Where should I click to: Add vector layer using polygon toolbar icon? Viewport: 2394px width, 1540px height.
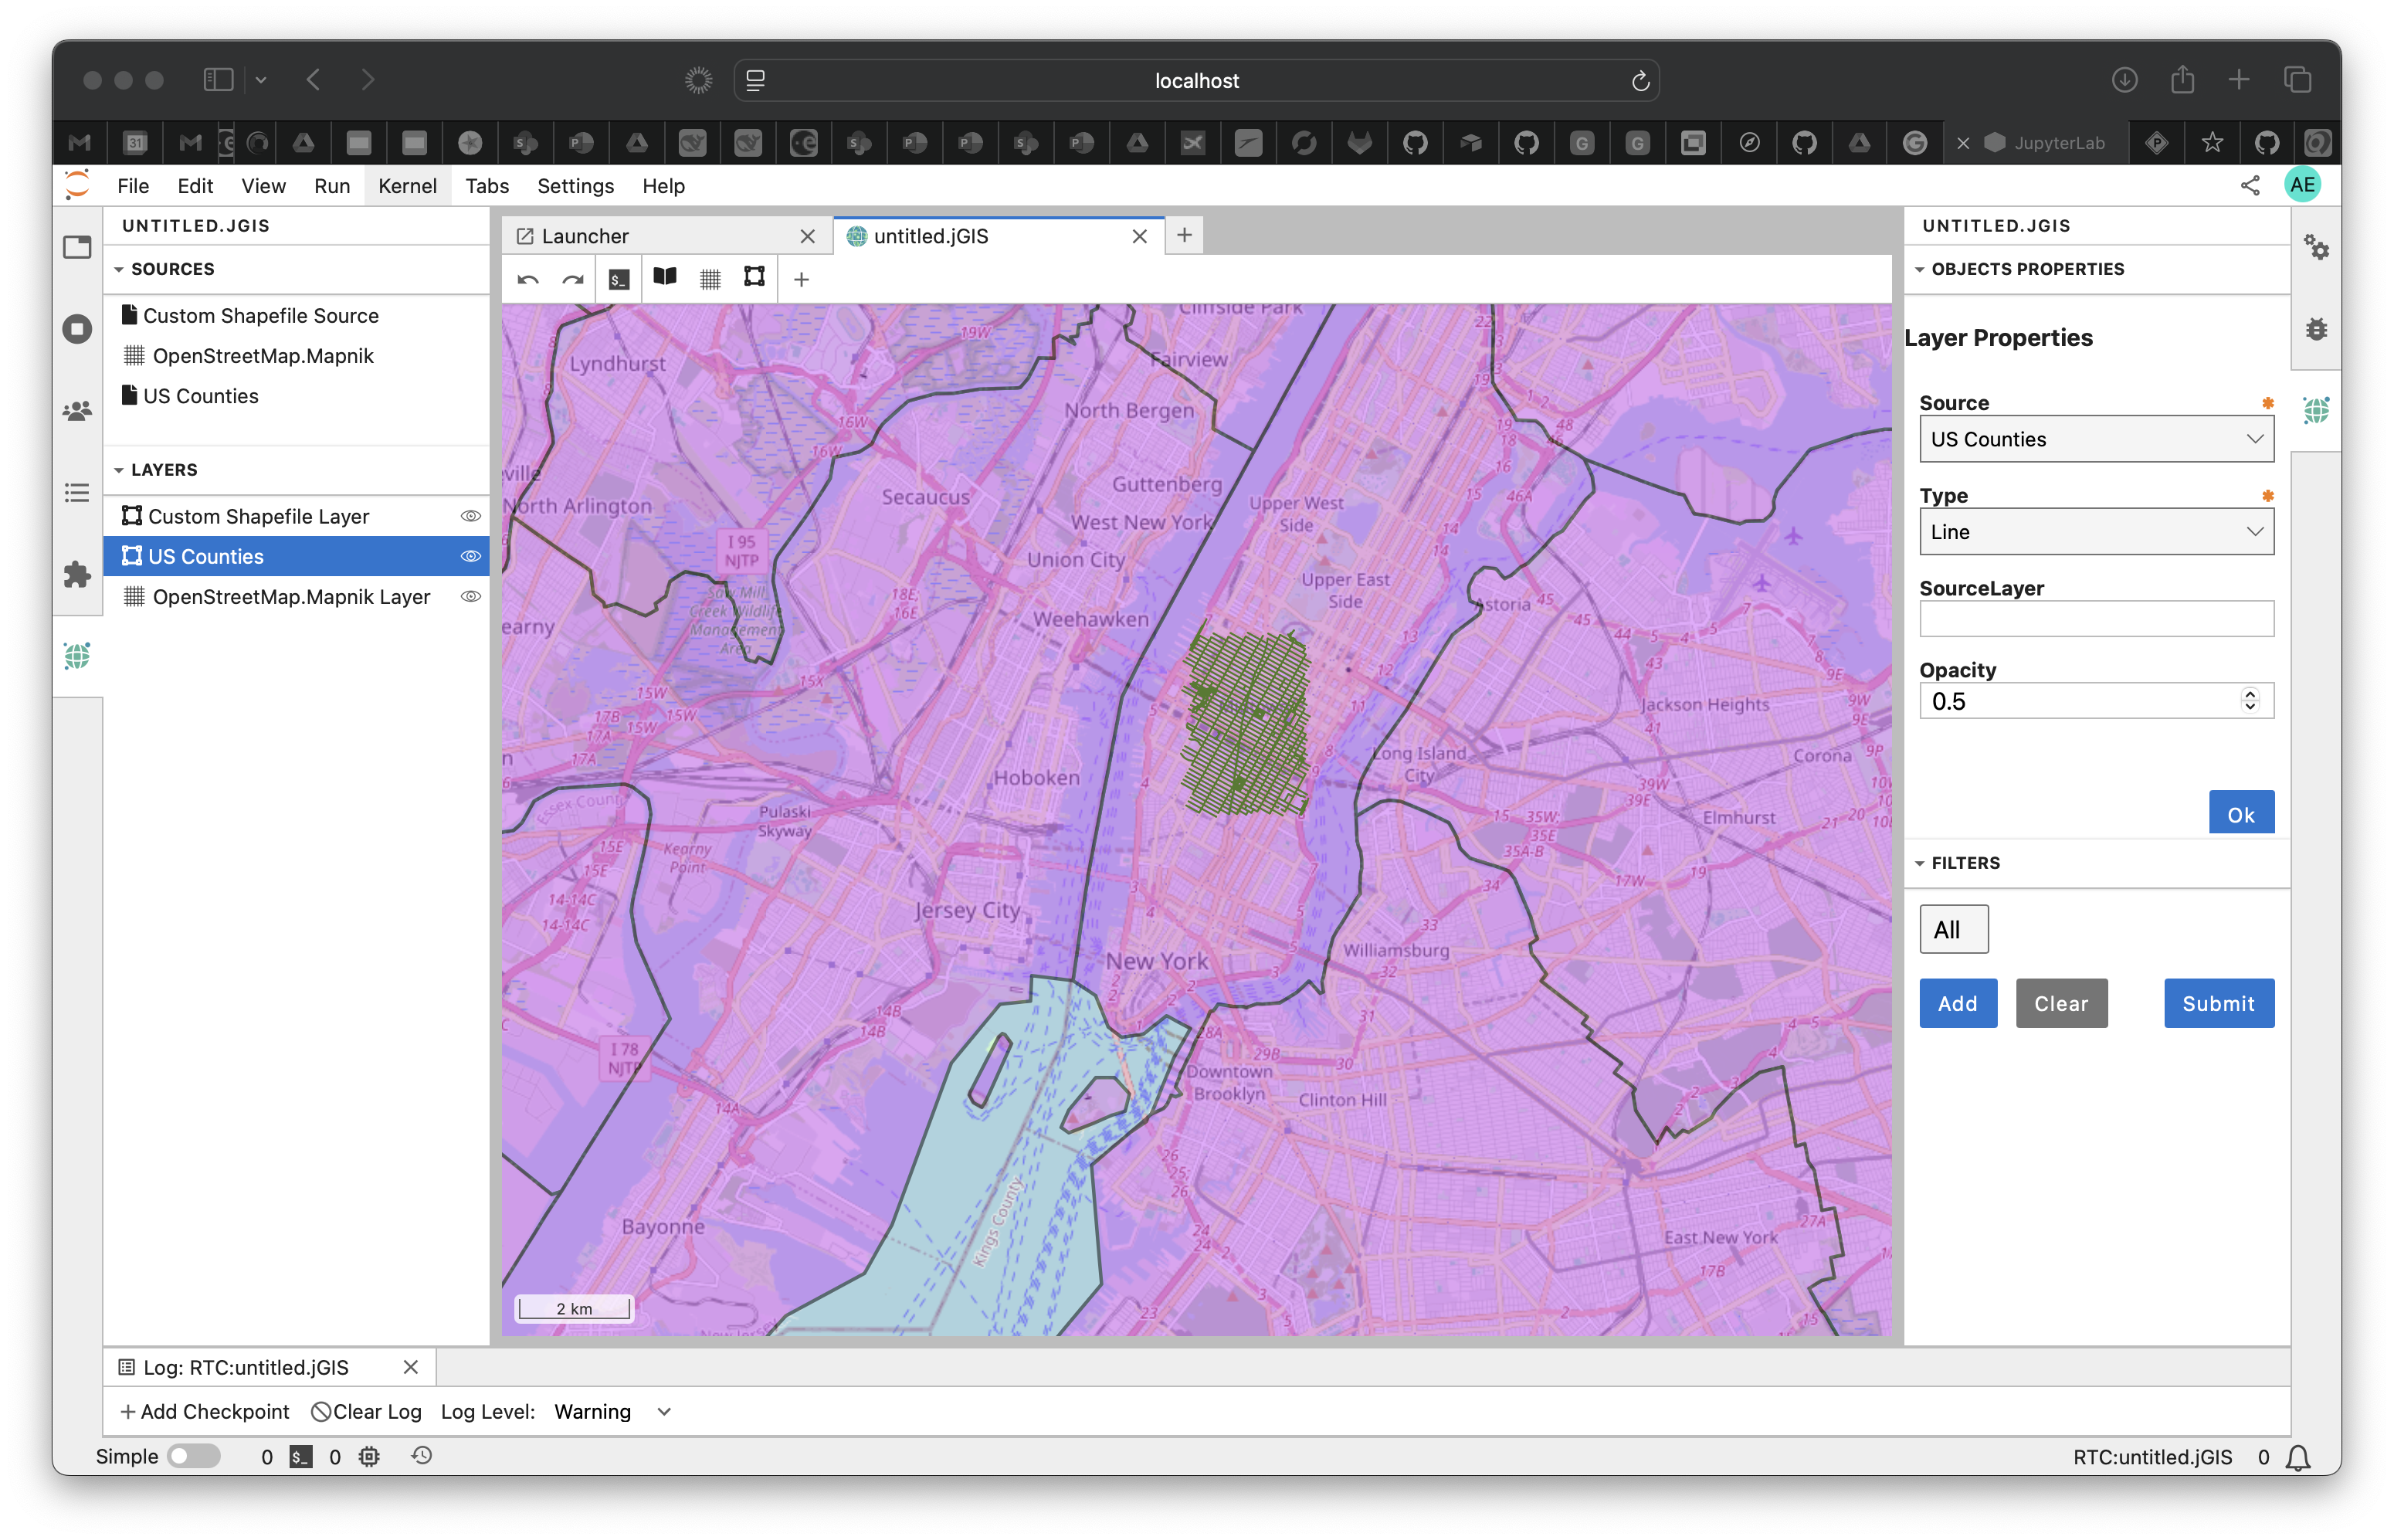point(755,278)
